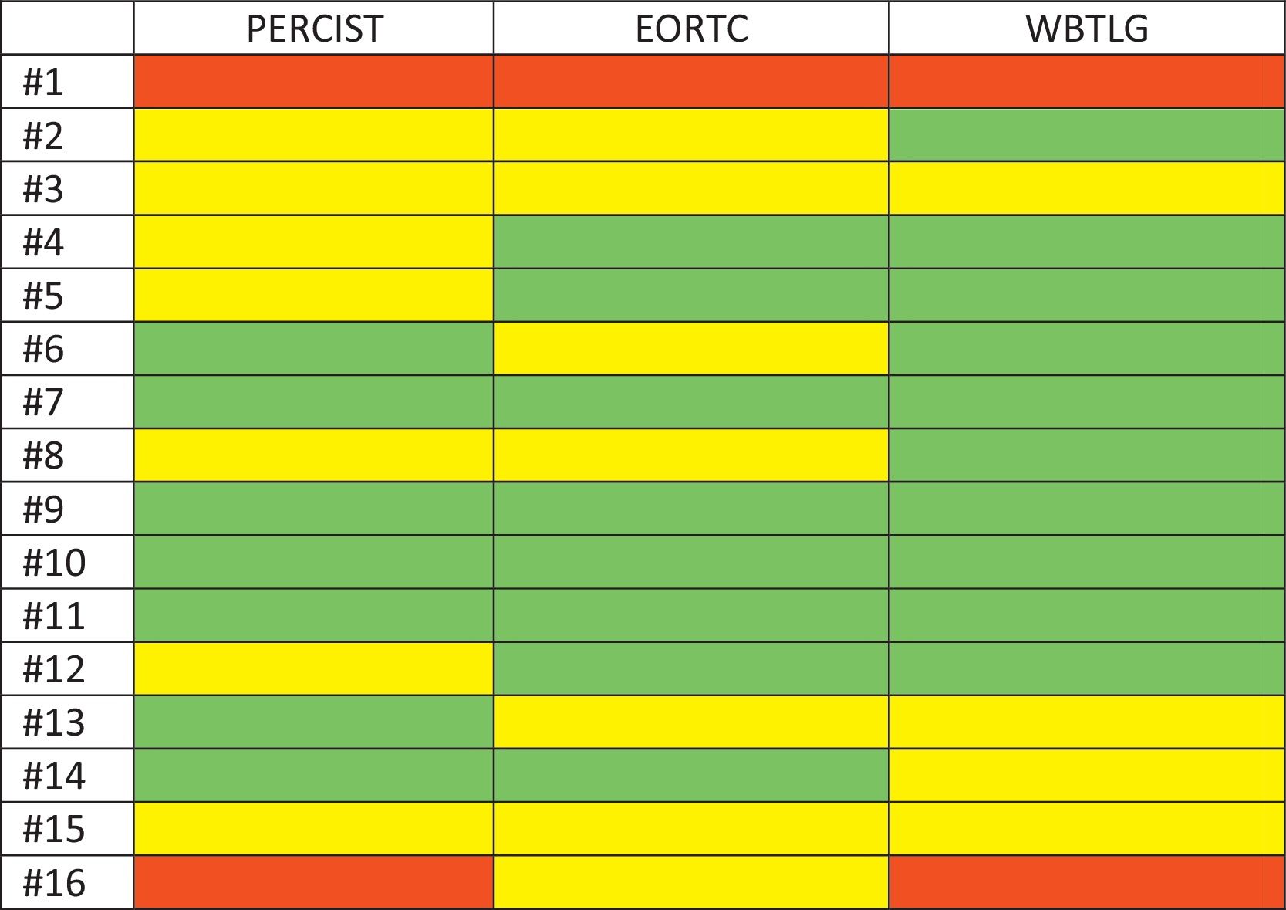Select the green WBTLG cell in row #8
Viewport: 1286px width, 910px height.
[1086, 455]
